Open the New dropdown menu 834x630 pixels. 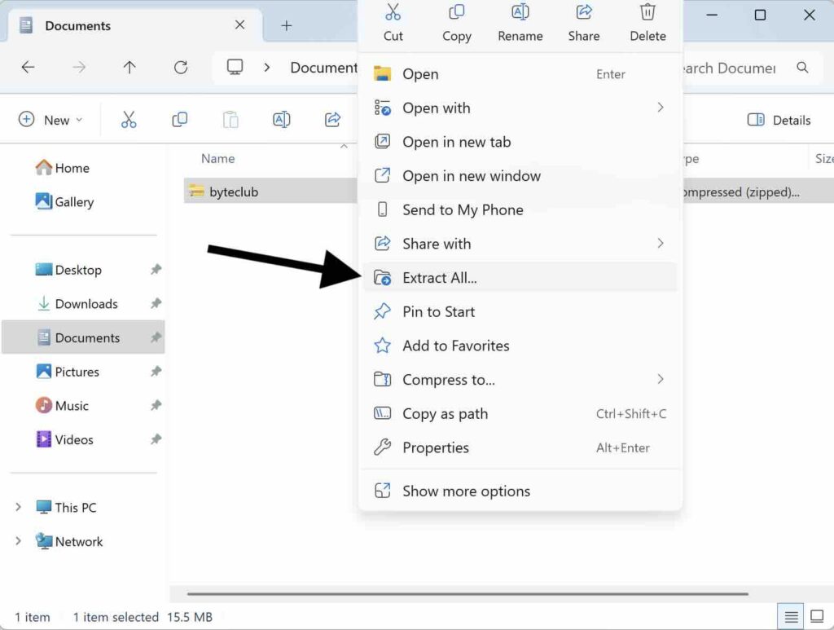point(50,120)
